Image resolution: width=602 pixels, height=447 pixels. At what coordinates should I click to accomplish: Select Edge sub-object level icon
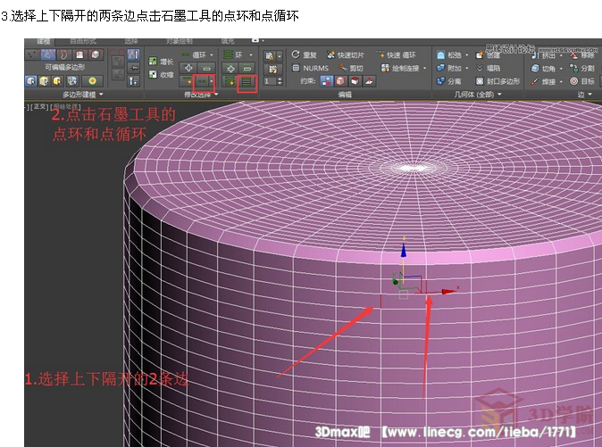point(48,54)
